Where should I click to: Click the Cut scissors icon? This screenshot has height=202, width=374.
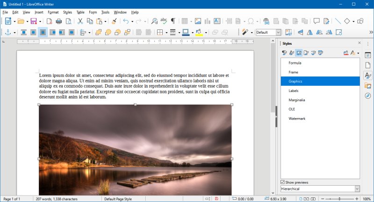pos(80,21)
